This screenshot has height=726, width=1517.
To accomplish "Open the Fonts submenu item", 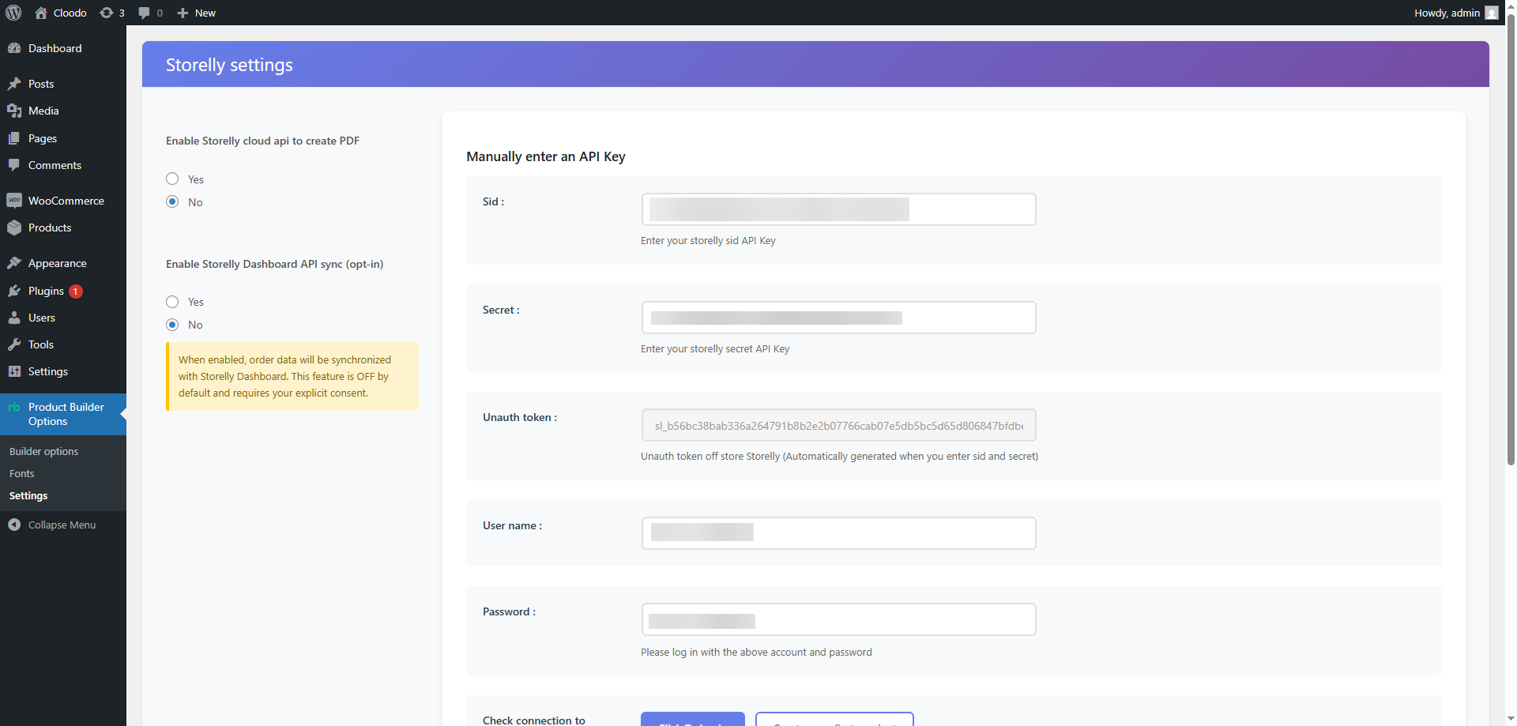I will coord(22,473).
